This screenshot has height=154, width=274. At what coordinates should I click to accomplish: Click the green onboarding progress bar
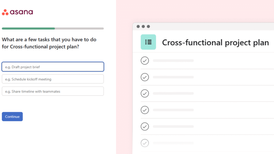[x=28, y=28]
